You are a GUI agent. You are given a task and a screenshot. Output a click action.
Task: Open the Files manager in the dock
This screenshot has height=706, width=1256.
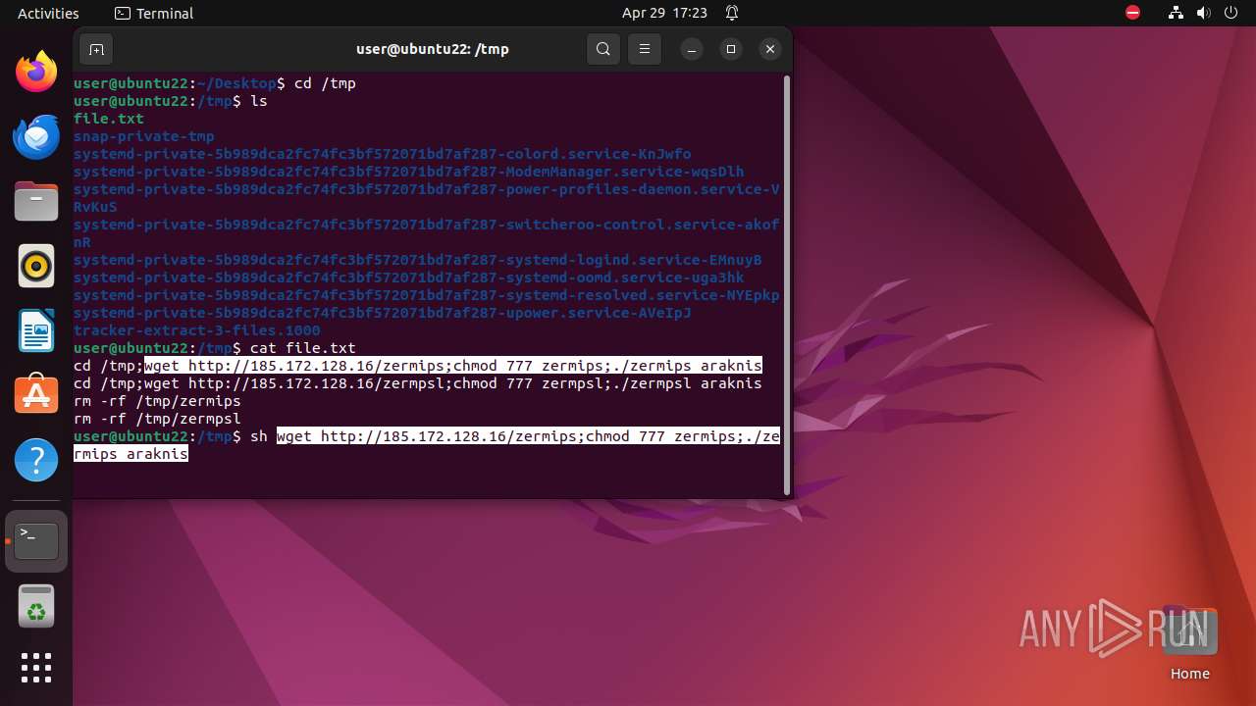click(36, 201)
